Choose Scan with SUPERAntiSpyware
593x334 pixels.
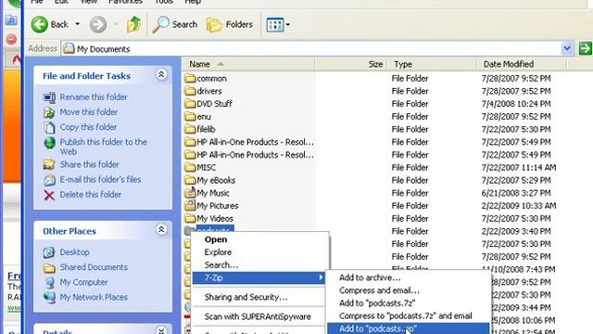coord(259,317)
